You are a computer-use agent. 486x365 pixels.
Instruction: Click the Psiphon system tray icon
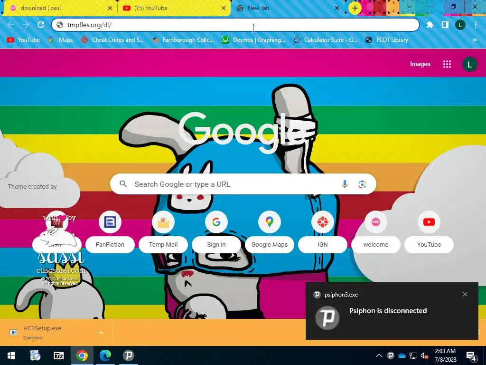coord(391,355)
